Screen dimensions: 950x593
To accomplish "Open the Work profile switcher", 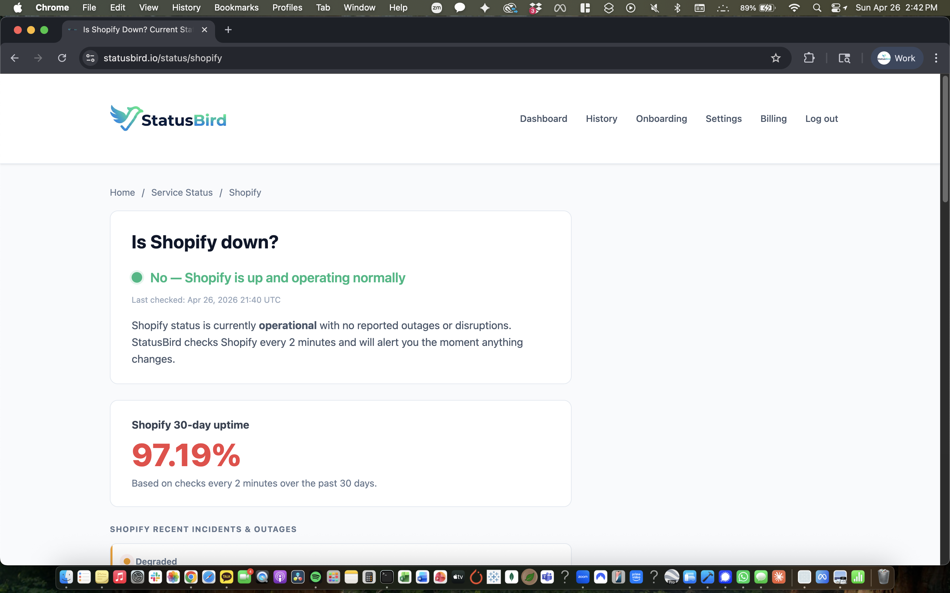I will point(897,58).
